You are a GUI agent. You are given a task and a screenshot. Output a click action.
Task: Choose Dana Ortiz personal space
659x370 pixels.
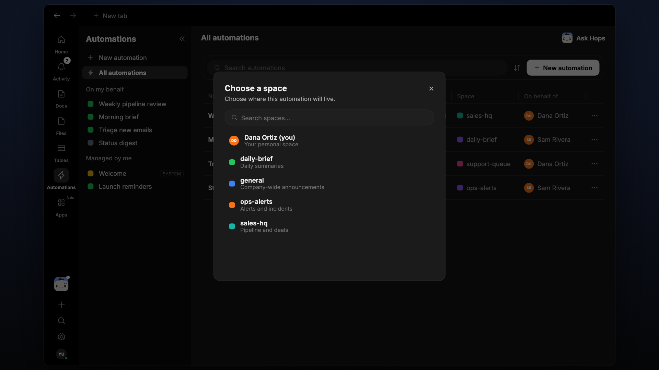pyautogui.click(x=329, y=140)
